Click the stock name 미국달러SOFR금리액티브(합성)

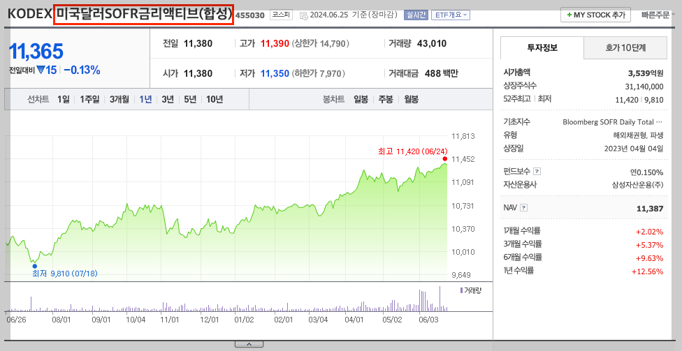coord(143,15)
